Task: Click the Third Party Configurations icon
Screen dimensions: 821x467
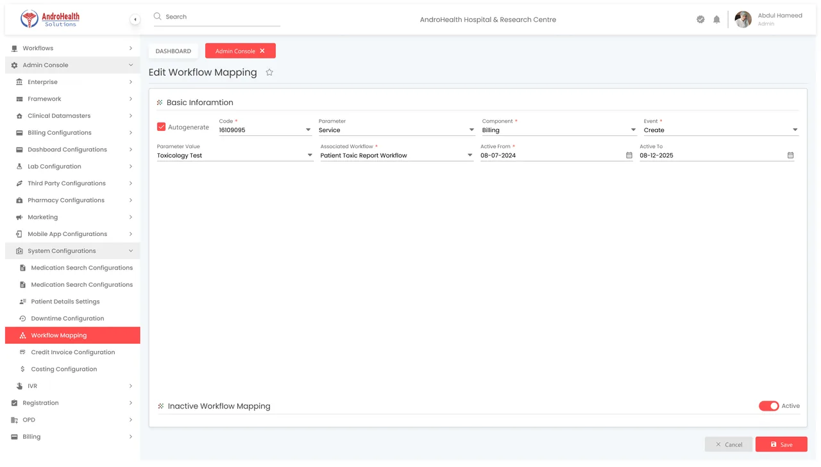Action: click(19, 183)
